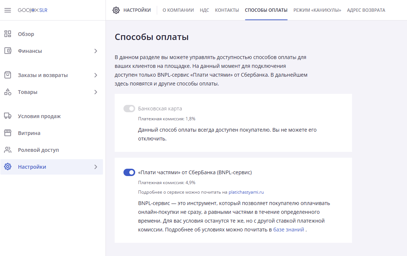The height and width of the screenshot is (256, 407).
Task: Go to Товары section
Action: click(27, 92)
